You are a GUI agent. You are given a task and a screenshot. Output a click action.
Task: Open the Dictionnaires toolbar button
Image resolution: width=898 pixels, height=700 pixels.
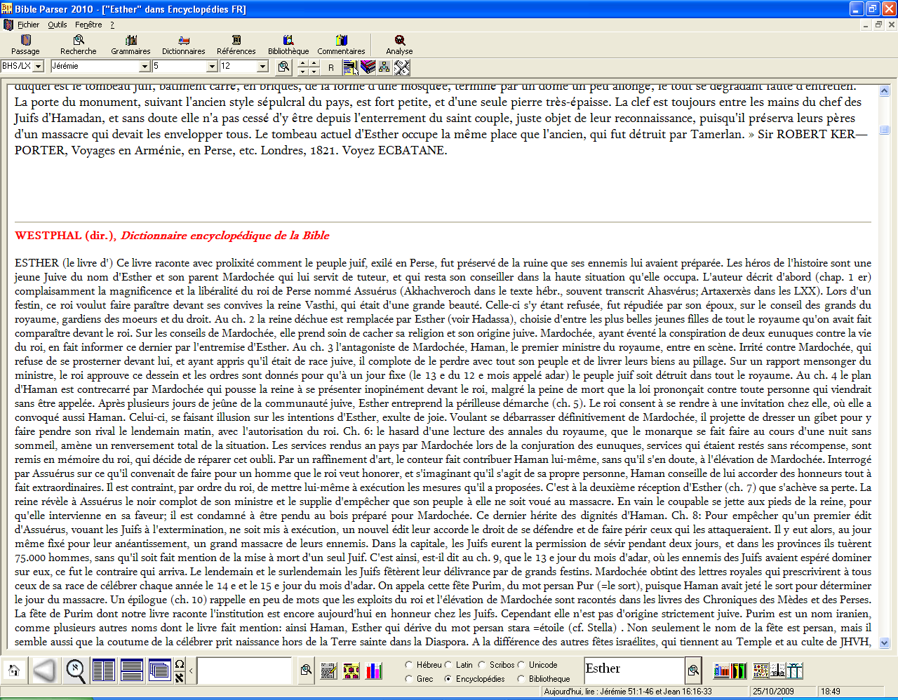(x=184, y=45)
